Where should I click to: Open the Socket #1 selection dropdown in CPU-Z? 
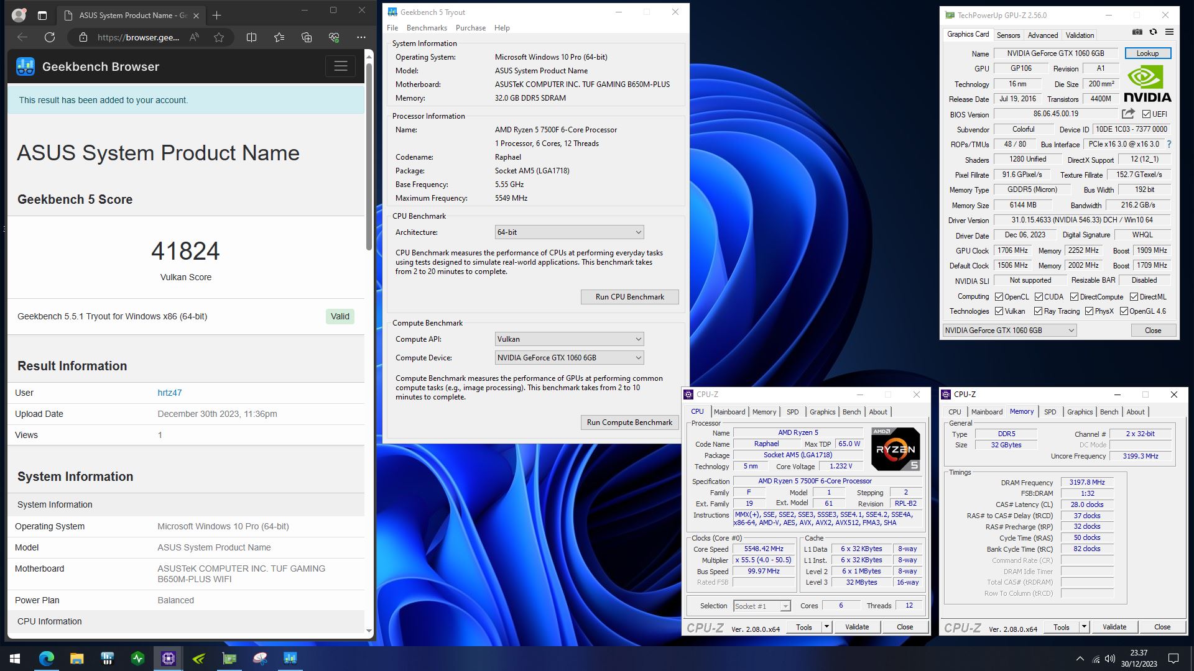coord(762,606)
